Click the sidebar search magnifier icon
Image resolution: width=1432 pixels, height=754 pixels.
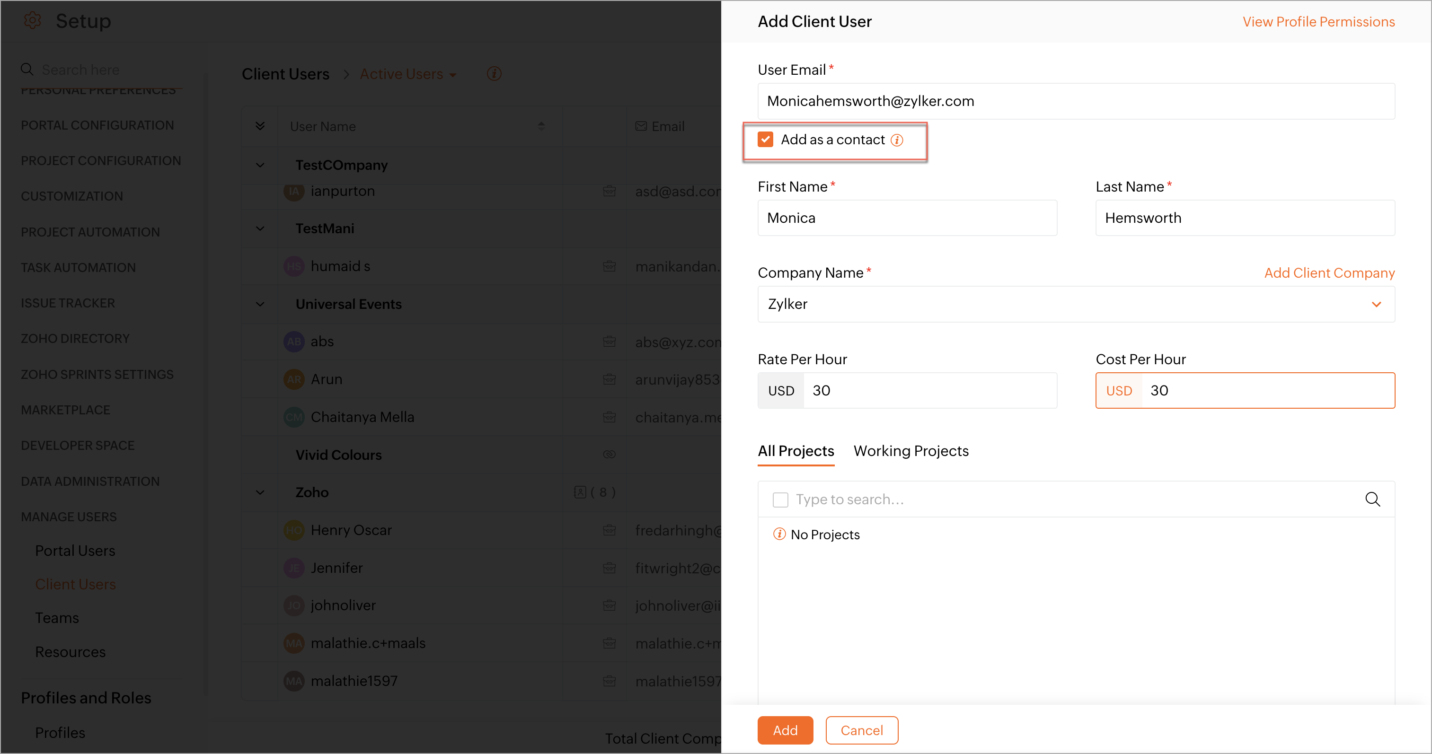27,70
